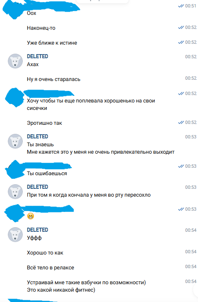198x302 pixels.
Task: Click the dog avatar beside the 'Уффф' message
Action: point(15,235)
